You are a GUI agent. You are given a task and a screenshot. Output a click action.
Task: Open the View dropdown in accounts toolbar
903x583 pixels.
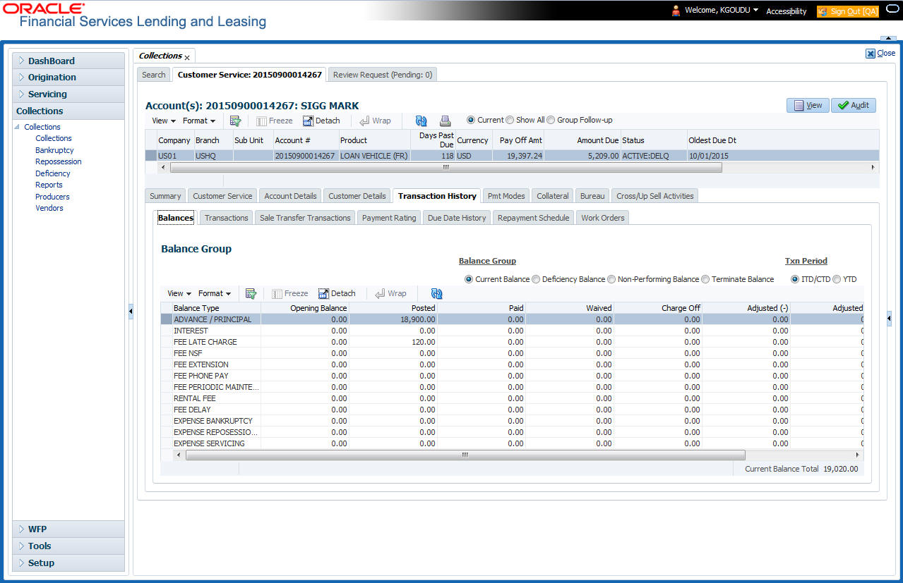coord(164,121)
